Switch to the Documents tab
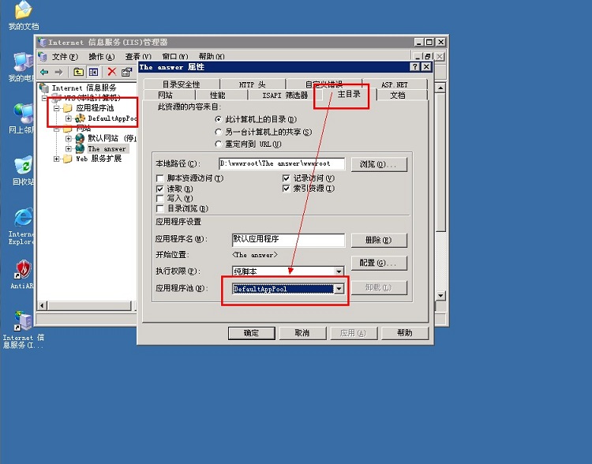This screenshot has width=592, height=464. tap(398, 95)
